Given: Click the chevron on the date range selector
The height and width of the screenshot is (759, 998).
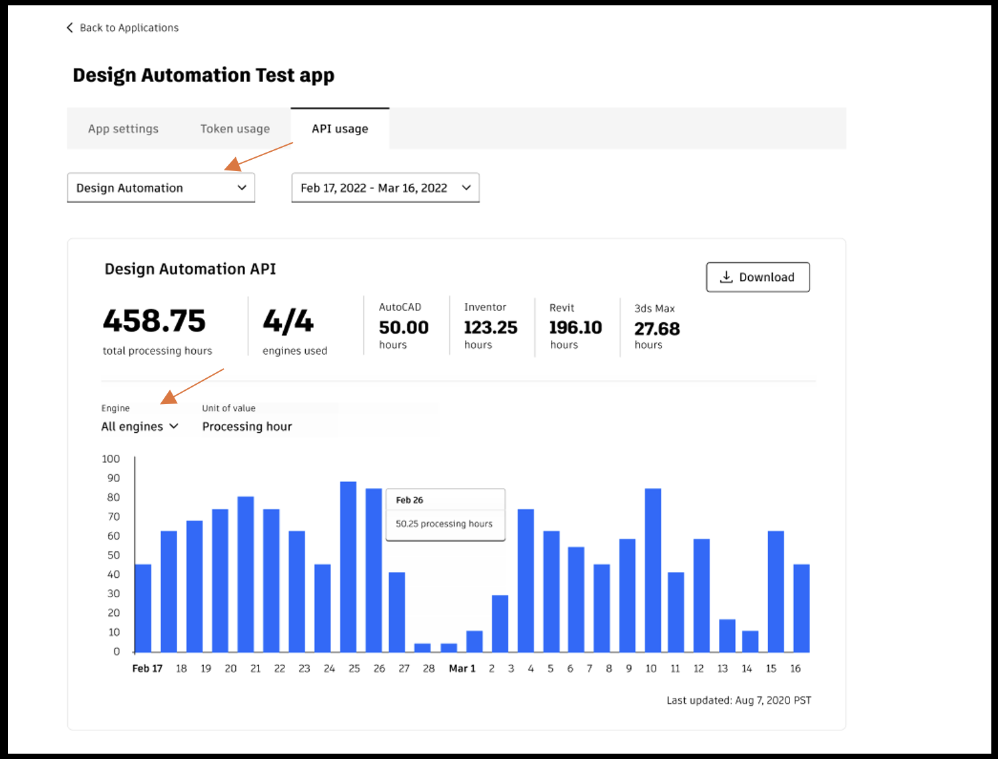Looking at the screenshot, I should [x=466, y=188].
